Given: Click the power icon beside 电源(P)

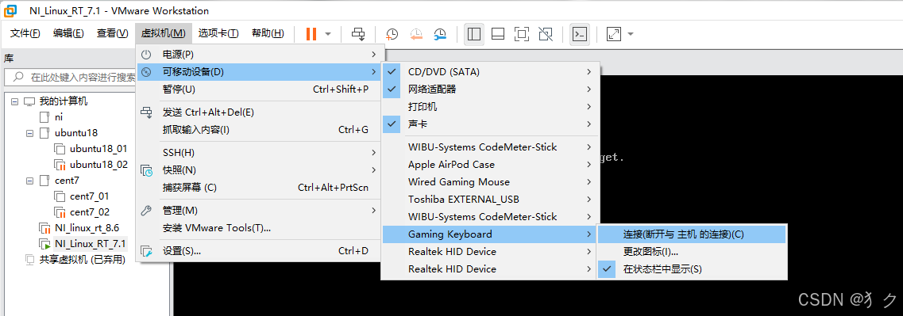Looking at the screenshot, I should (147, 54).
